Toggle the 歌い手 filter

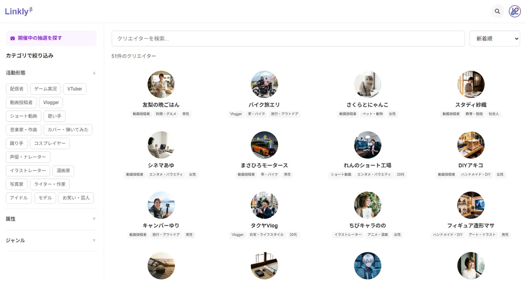point(54,116)
